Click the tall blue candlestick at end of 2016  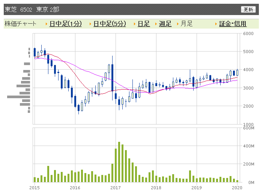tap(113, 78)
